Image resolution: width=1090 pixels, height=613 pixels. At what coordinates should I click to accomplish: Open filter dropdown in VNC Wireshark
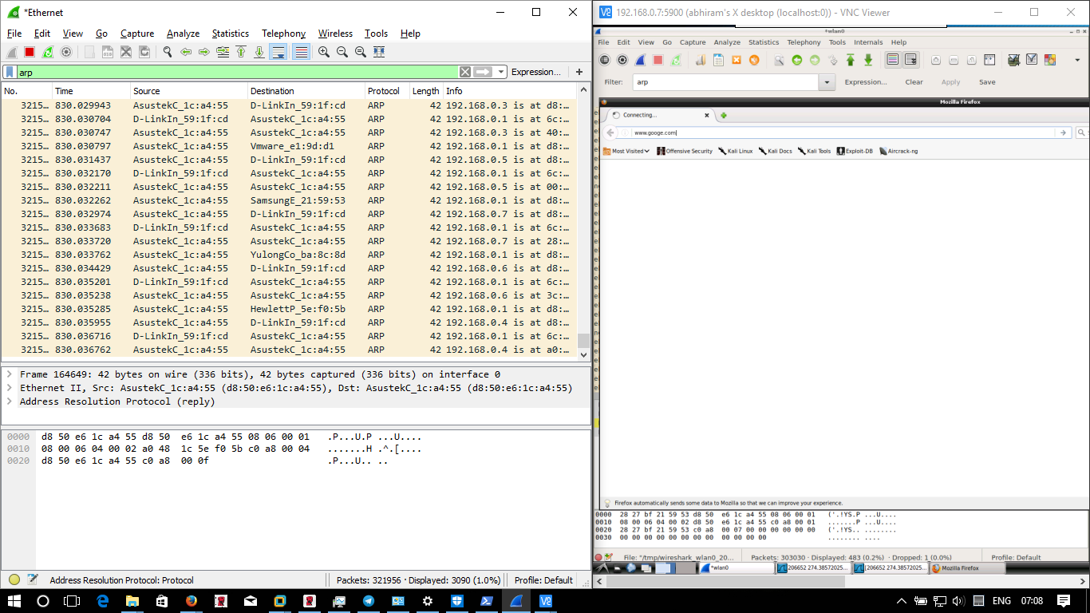click(x=827, y=82)
